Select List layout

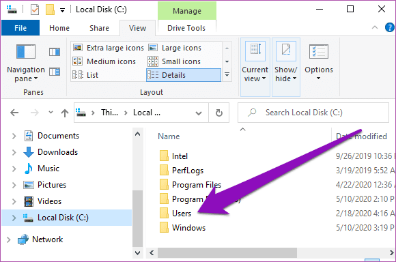[85, 75]
